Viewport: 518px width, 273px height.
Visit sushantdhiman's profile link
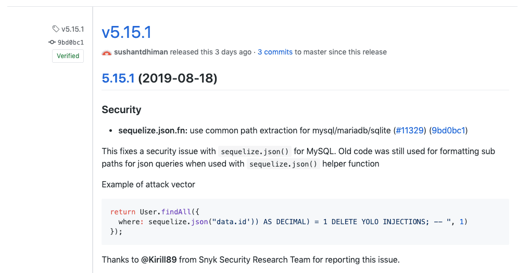click(x=141, y=52)
